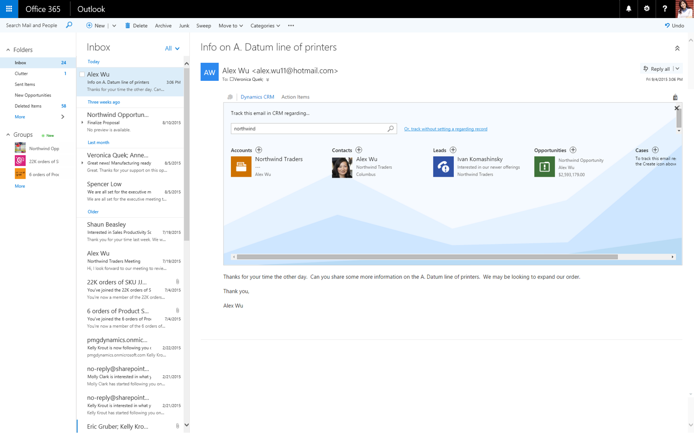Open Reply all options dropdown arrow

point(677,69)
